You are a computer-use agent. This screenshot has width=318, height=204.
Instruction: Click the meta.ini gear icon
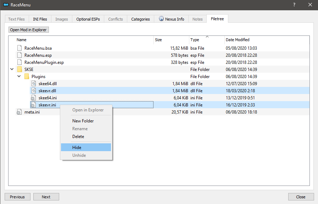click(x=19, y=112)
